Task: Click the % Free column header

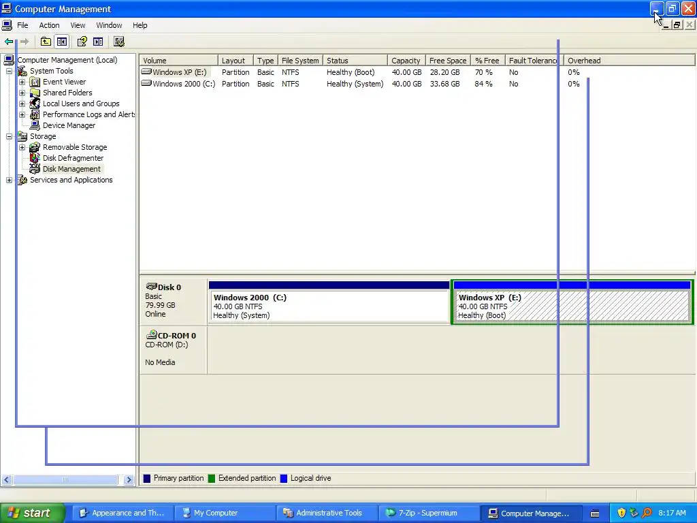Action: 487,61
